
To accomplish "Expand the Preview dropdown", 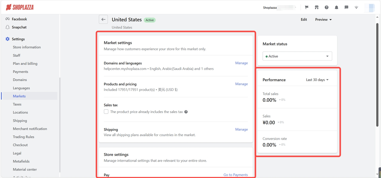I will point(323,20).
